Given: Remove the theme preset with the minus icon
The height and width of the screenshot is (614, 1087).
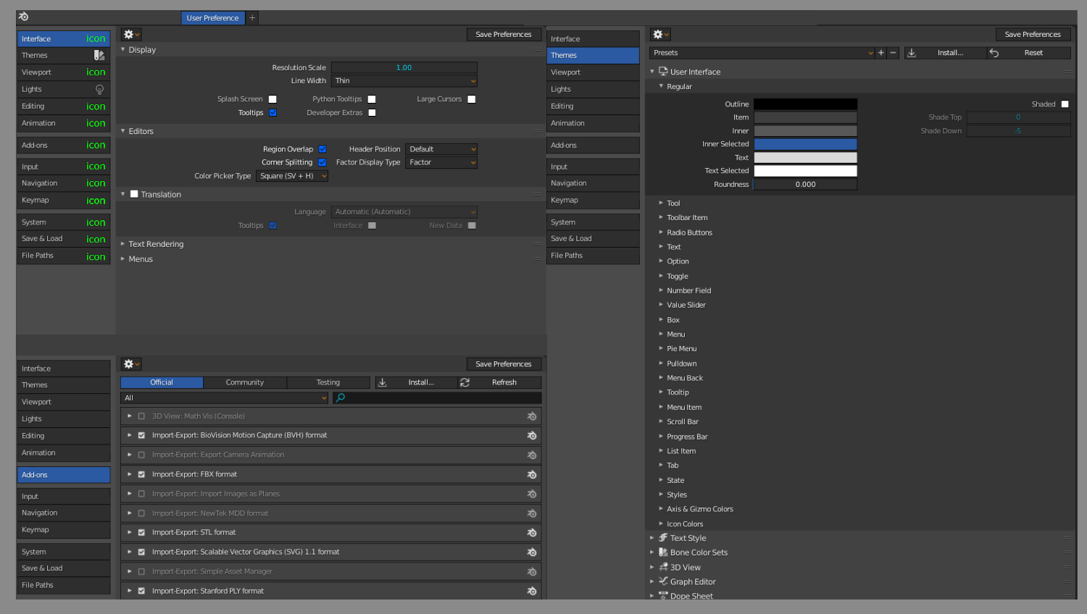Looking at the screenshot, I should pos(893,53).
